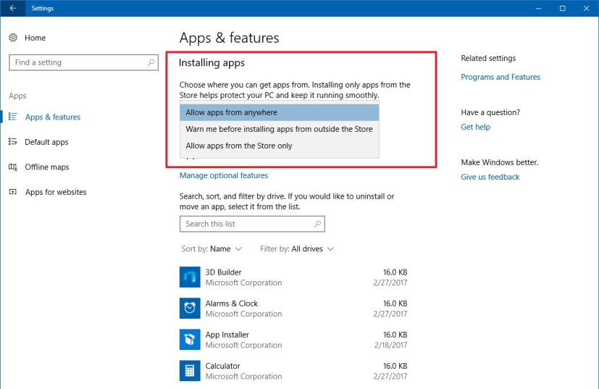Click Give us feedback link

tap(490, 177)
